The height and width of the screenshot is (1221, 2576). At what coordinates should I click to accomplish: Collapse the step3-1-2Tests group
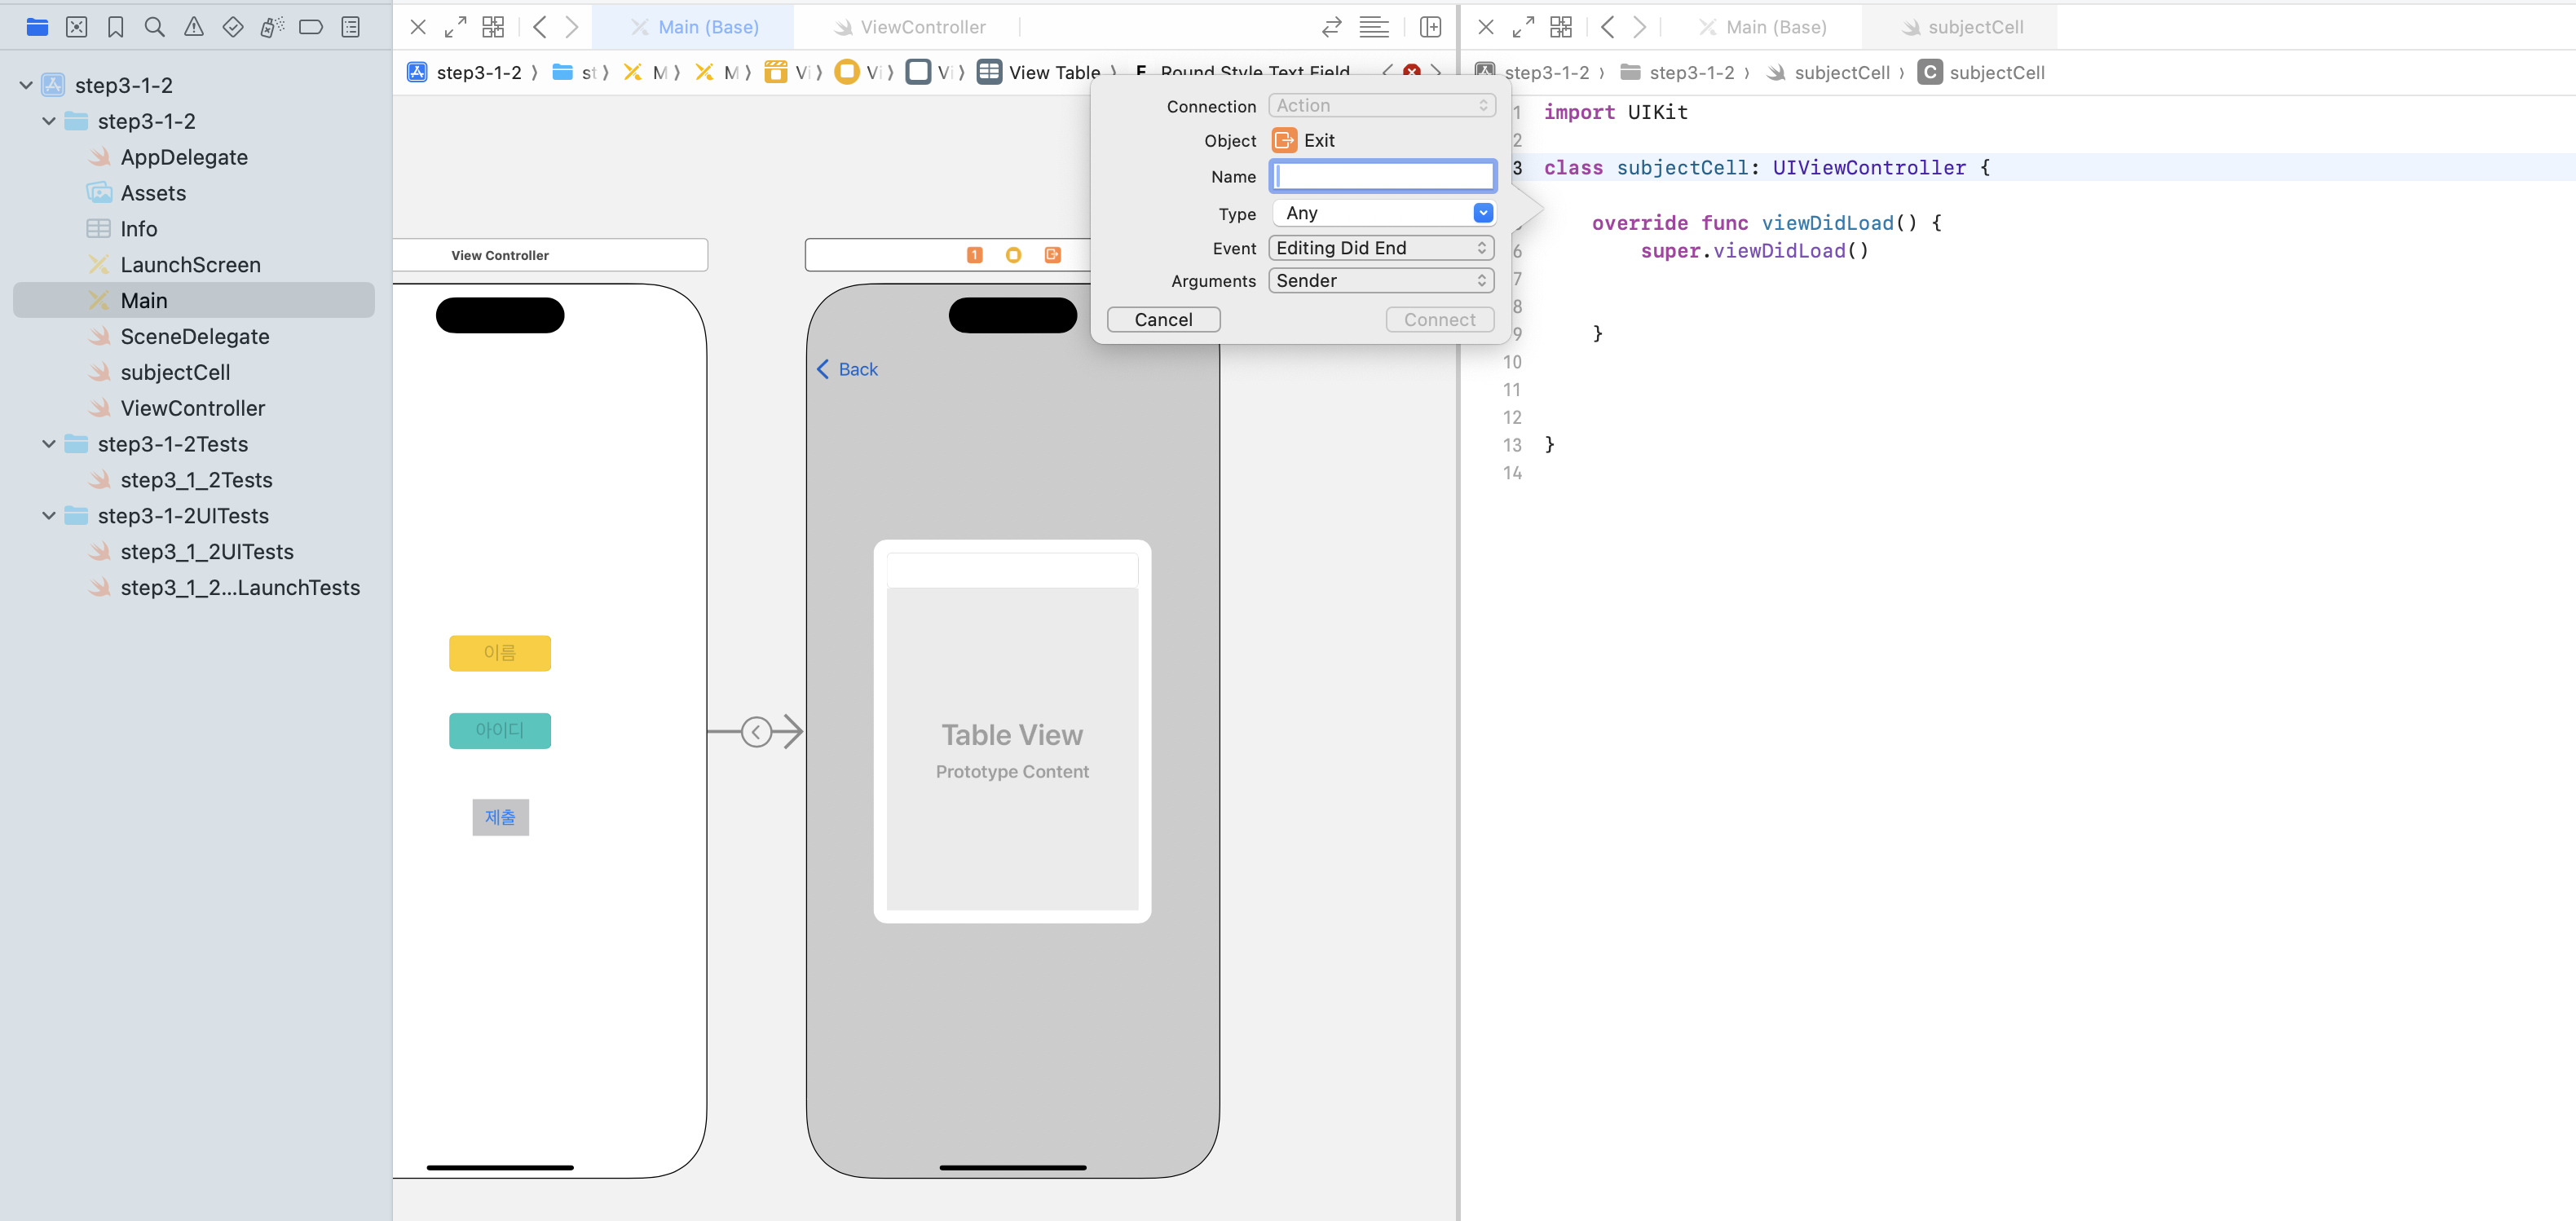tap(49, 444)
